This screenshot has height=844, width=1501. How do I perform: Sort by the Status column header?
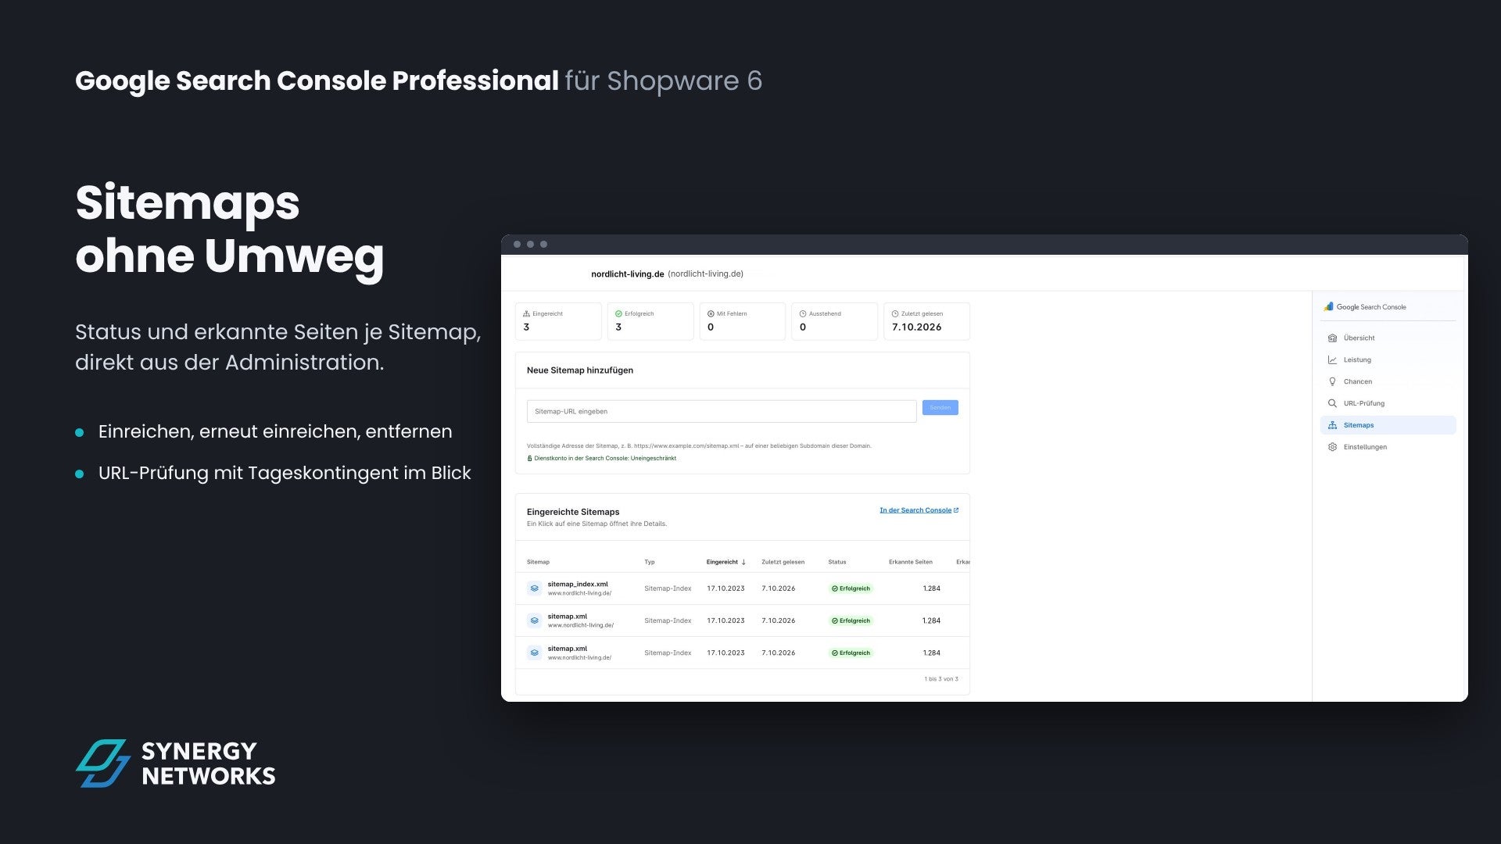pyautogui.click(x=837, y=563)
